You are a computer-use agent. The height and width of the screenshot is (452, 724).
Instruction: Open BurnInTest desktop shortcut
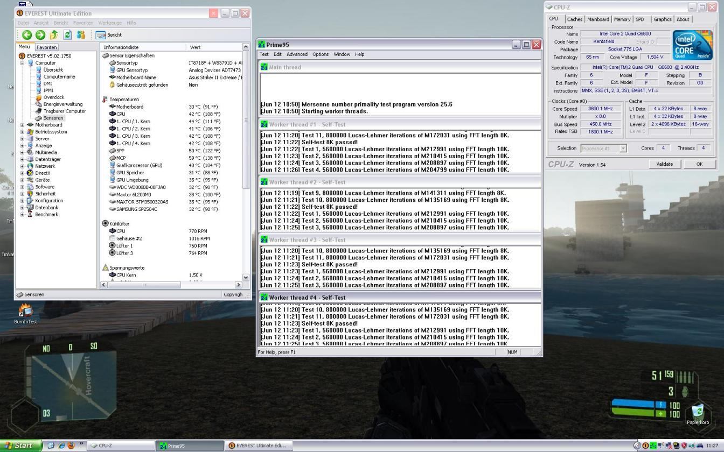(x=25, y=314)
